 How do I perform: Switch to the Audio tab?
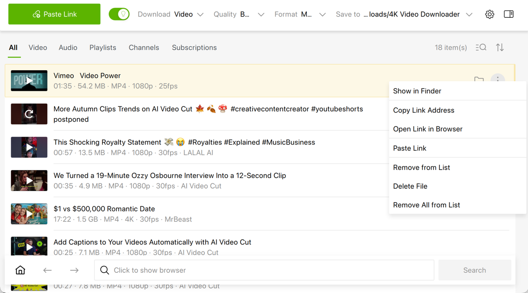pos(68,47)
